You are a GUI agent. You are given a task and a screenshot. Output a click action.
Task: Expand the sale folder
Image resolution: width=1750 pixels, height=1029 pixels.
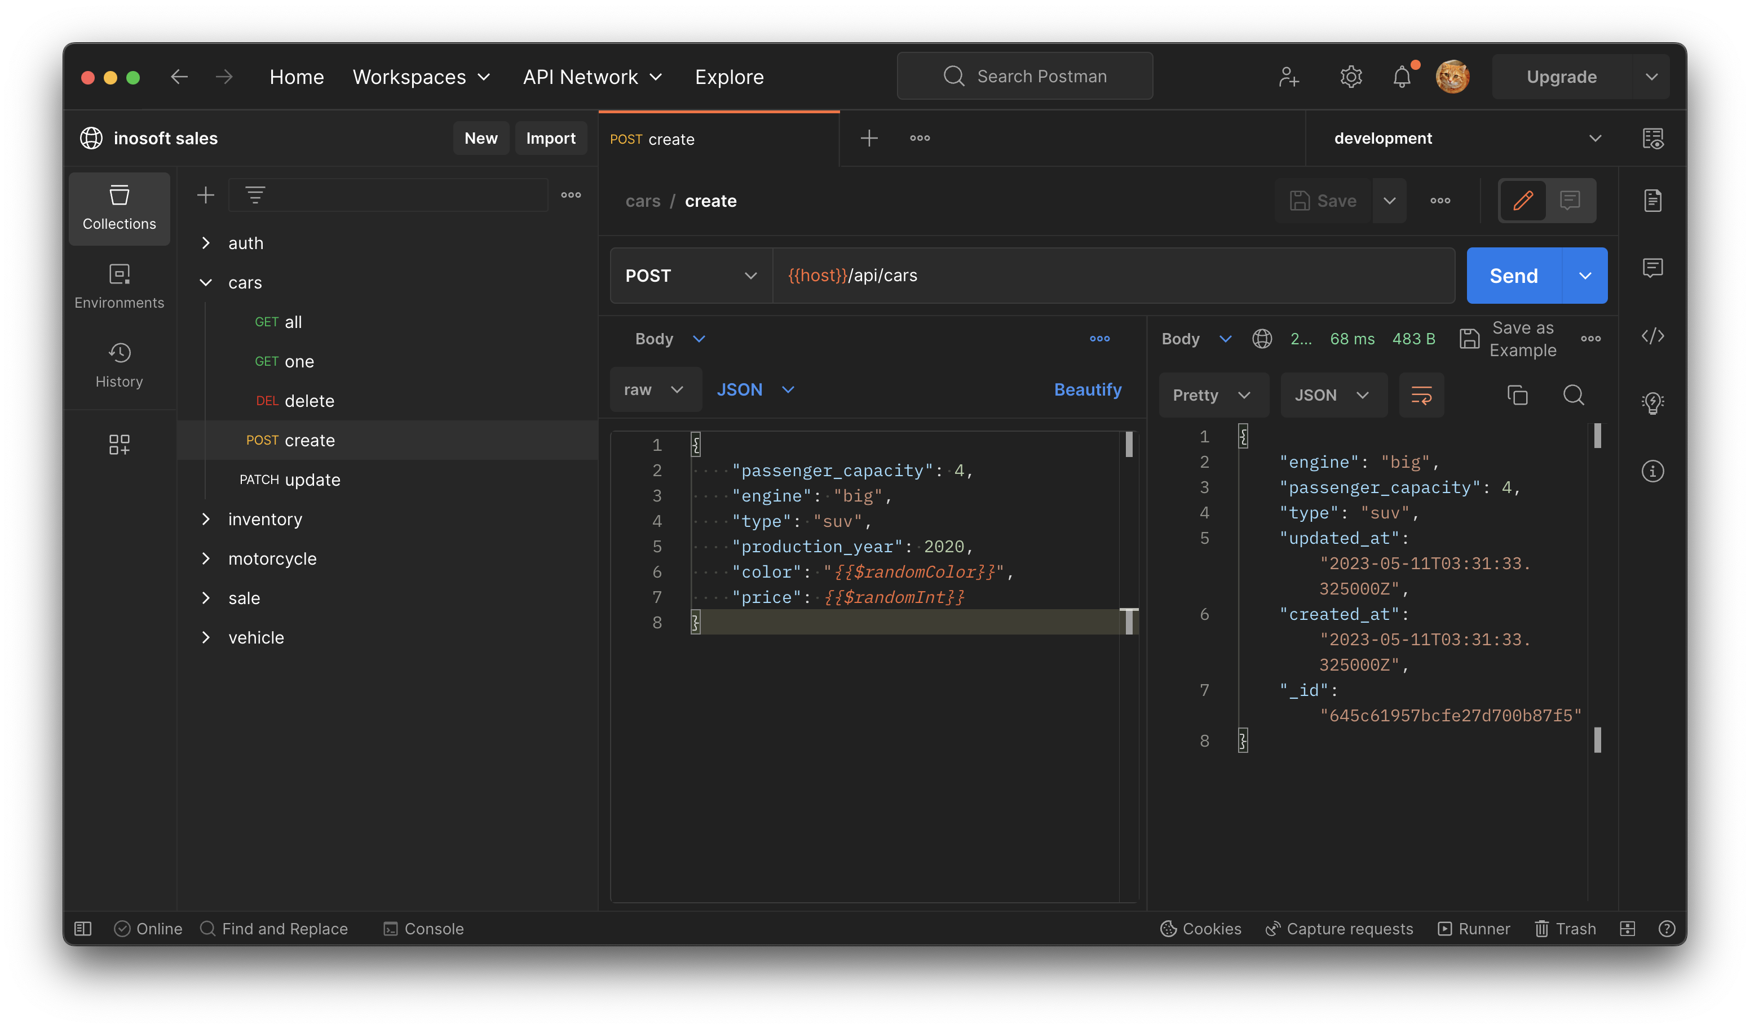point(206,598)
